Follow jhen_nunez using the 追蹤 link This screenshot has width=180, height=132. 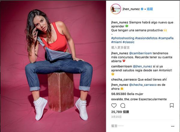(x=150, y=9)
